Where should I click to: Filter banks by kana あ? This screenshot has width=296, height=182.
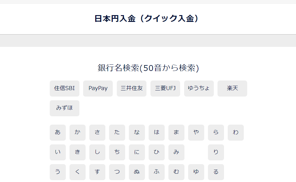(x=58, y=133)
